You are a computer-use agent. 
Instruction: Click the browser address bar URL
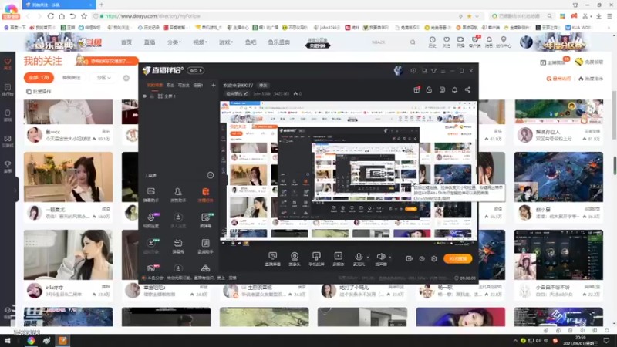click(x=153, y=16)
